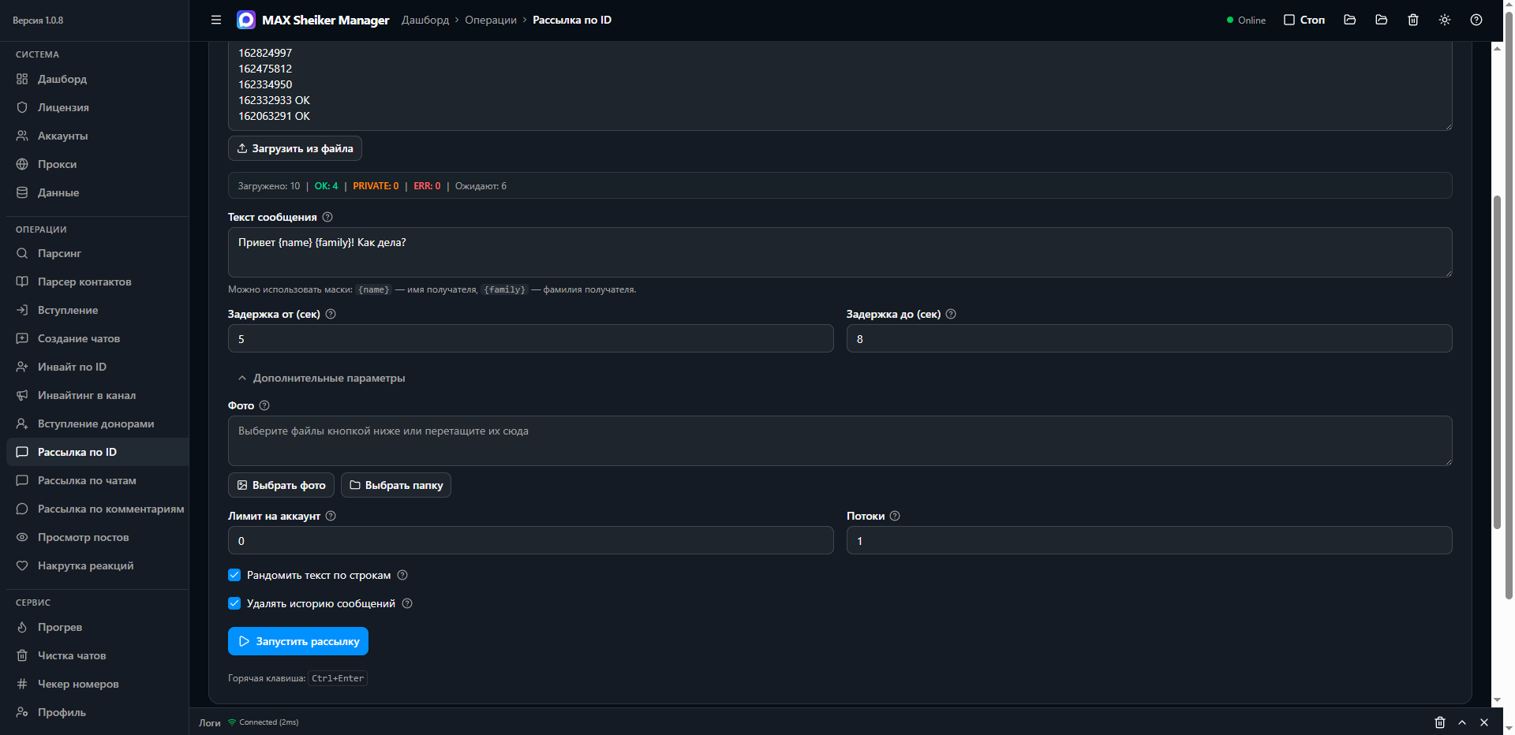
Task: Toggle the sidebar with the hamburger icon
Action: 216,20
